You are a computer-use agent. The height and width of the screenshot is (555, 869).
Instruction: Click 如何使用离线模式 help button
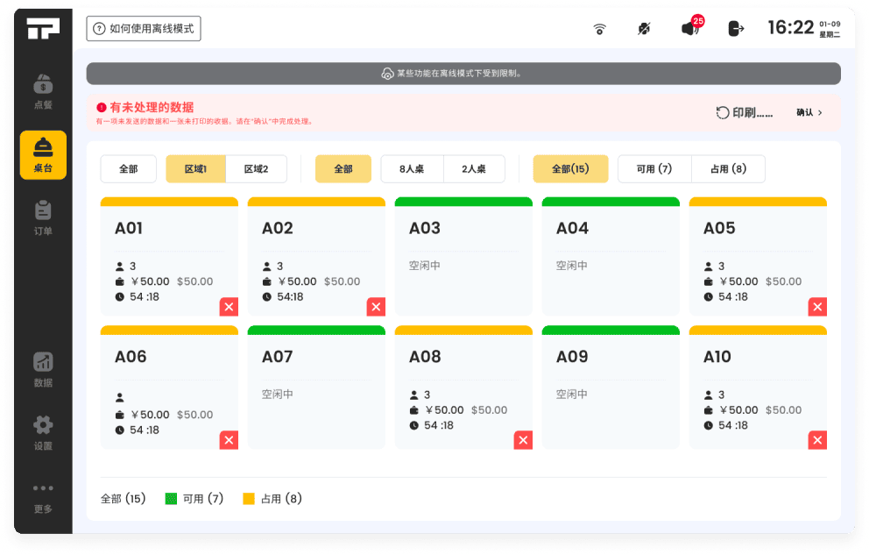click(x=144, y=29)
